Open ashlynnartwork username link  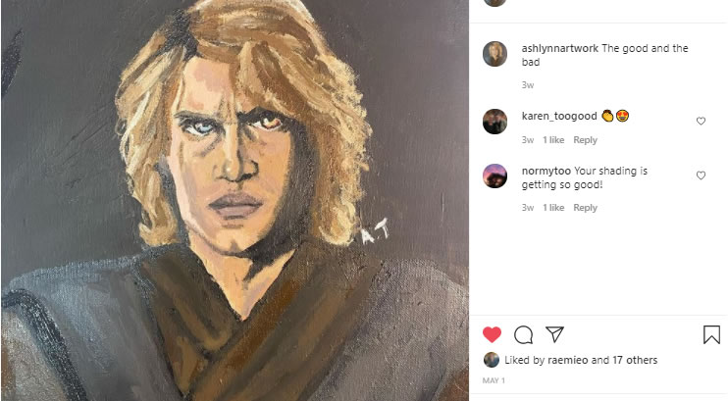(x=559, y=49)
